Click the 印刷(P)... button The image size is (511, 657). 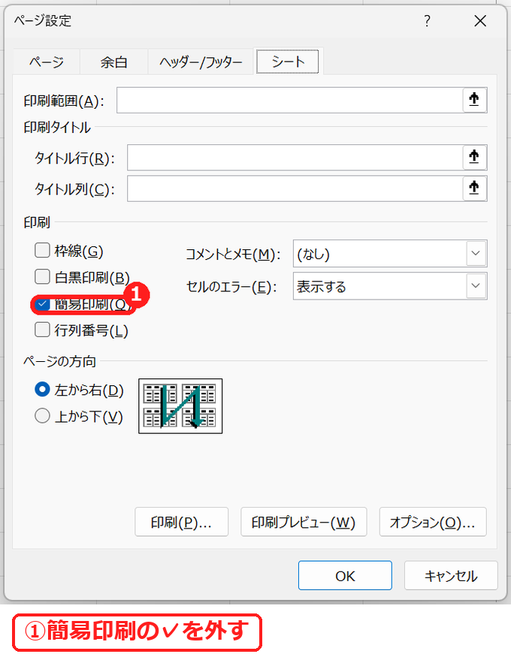[182, 522]
